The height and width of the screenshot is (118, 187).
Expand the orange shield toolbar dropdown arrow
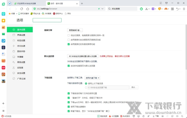click(x=162, y=9)
